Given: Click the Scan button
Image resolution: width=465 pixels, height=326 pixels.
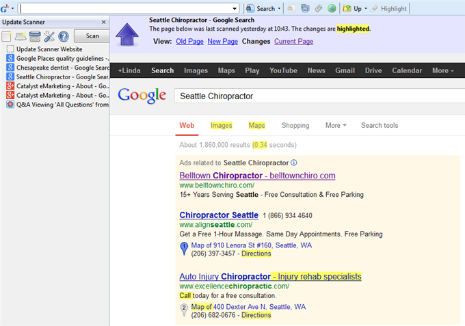Looking at the screenshot, I should click(x=92, y=36).
